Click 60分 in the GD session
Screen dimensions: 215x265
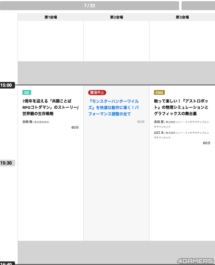[75, 127]
